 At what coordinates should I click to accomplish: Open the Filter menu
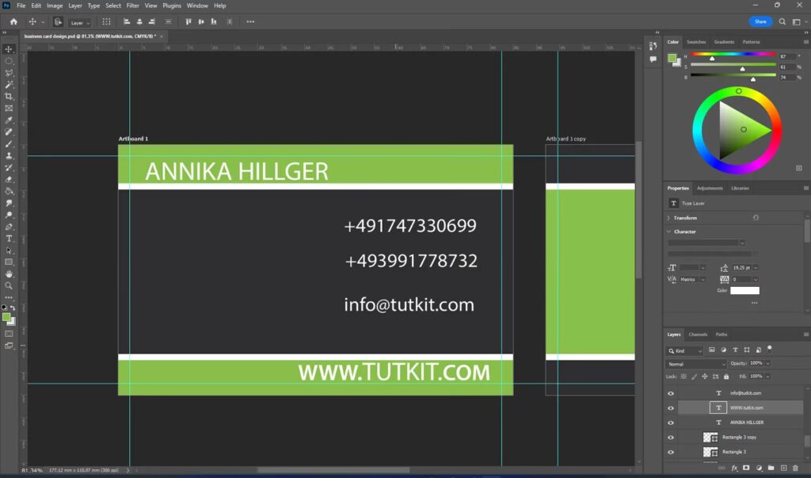(133, 6)
